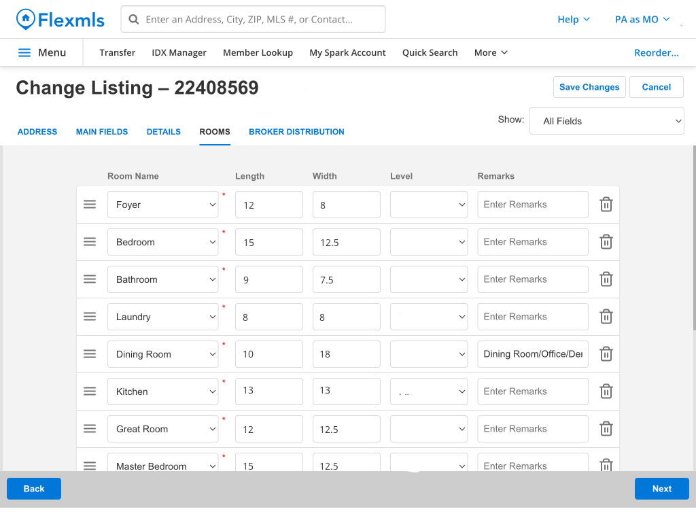Image resolution: width=696 pixels, height=522 pixels.
Task: Go to the Broker Distribution tab
Action: pyautogui.click(x=296, y=132)
